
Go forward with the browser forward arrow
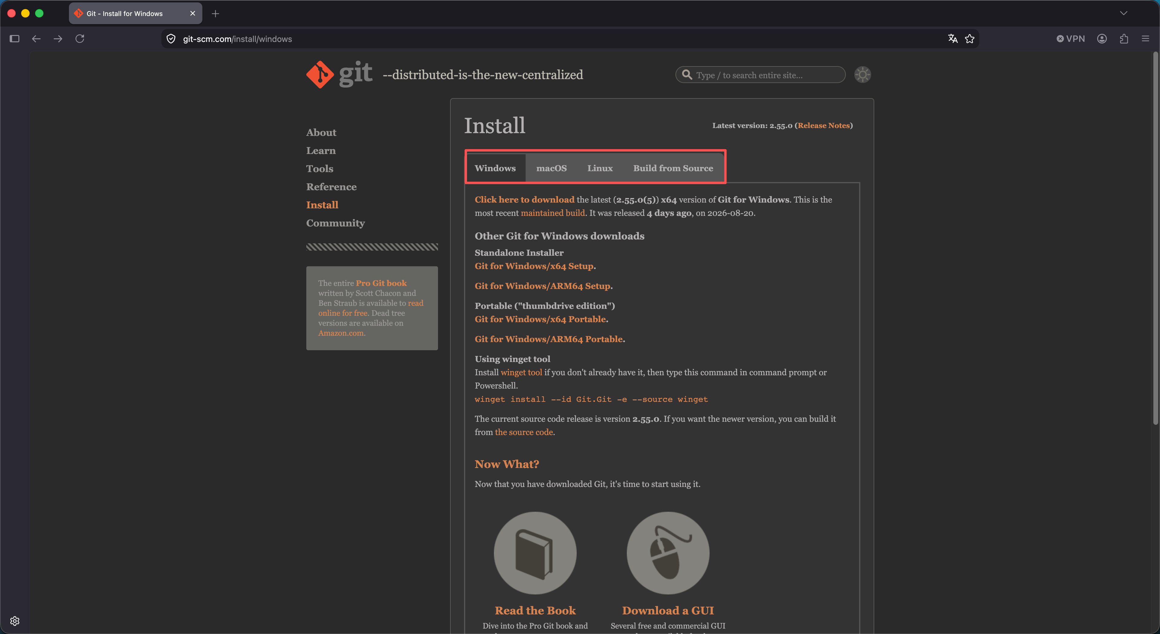pos(58,39)
